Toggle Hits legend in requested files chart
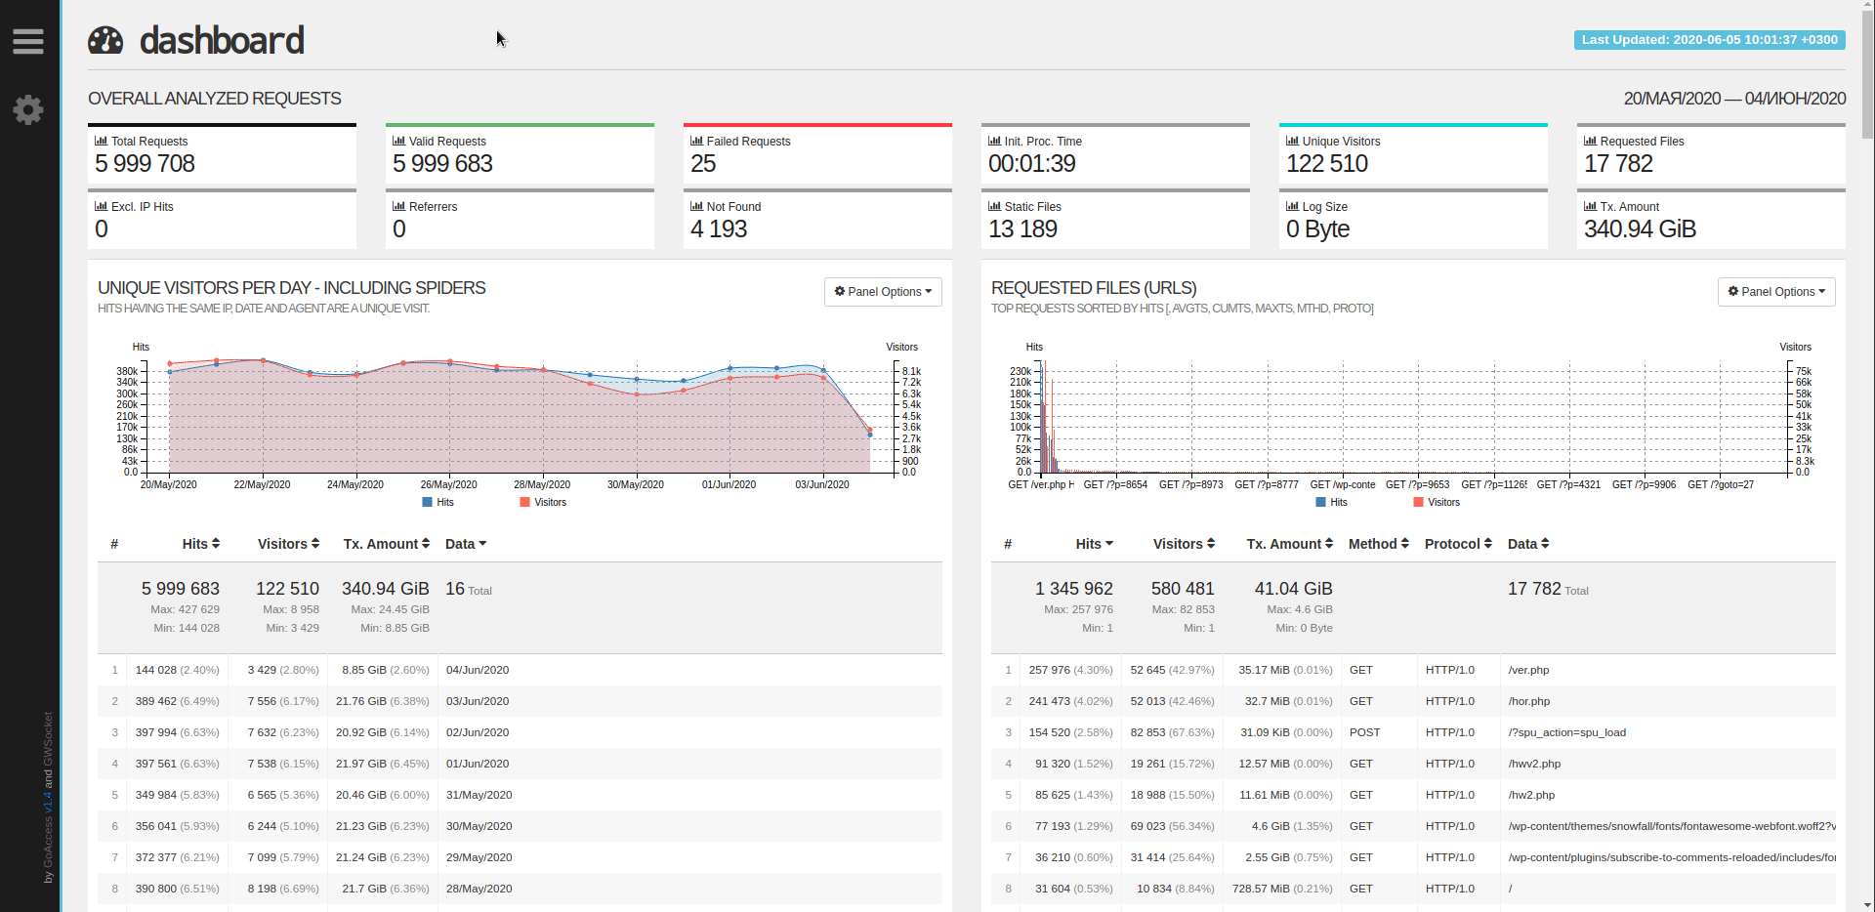The image size is (1875, 912). 1331,502
